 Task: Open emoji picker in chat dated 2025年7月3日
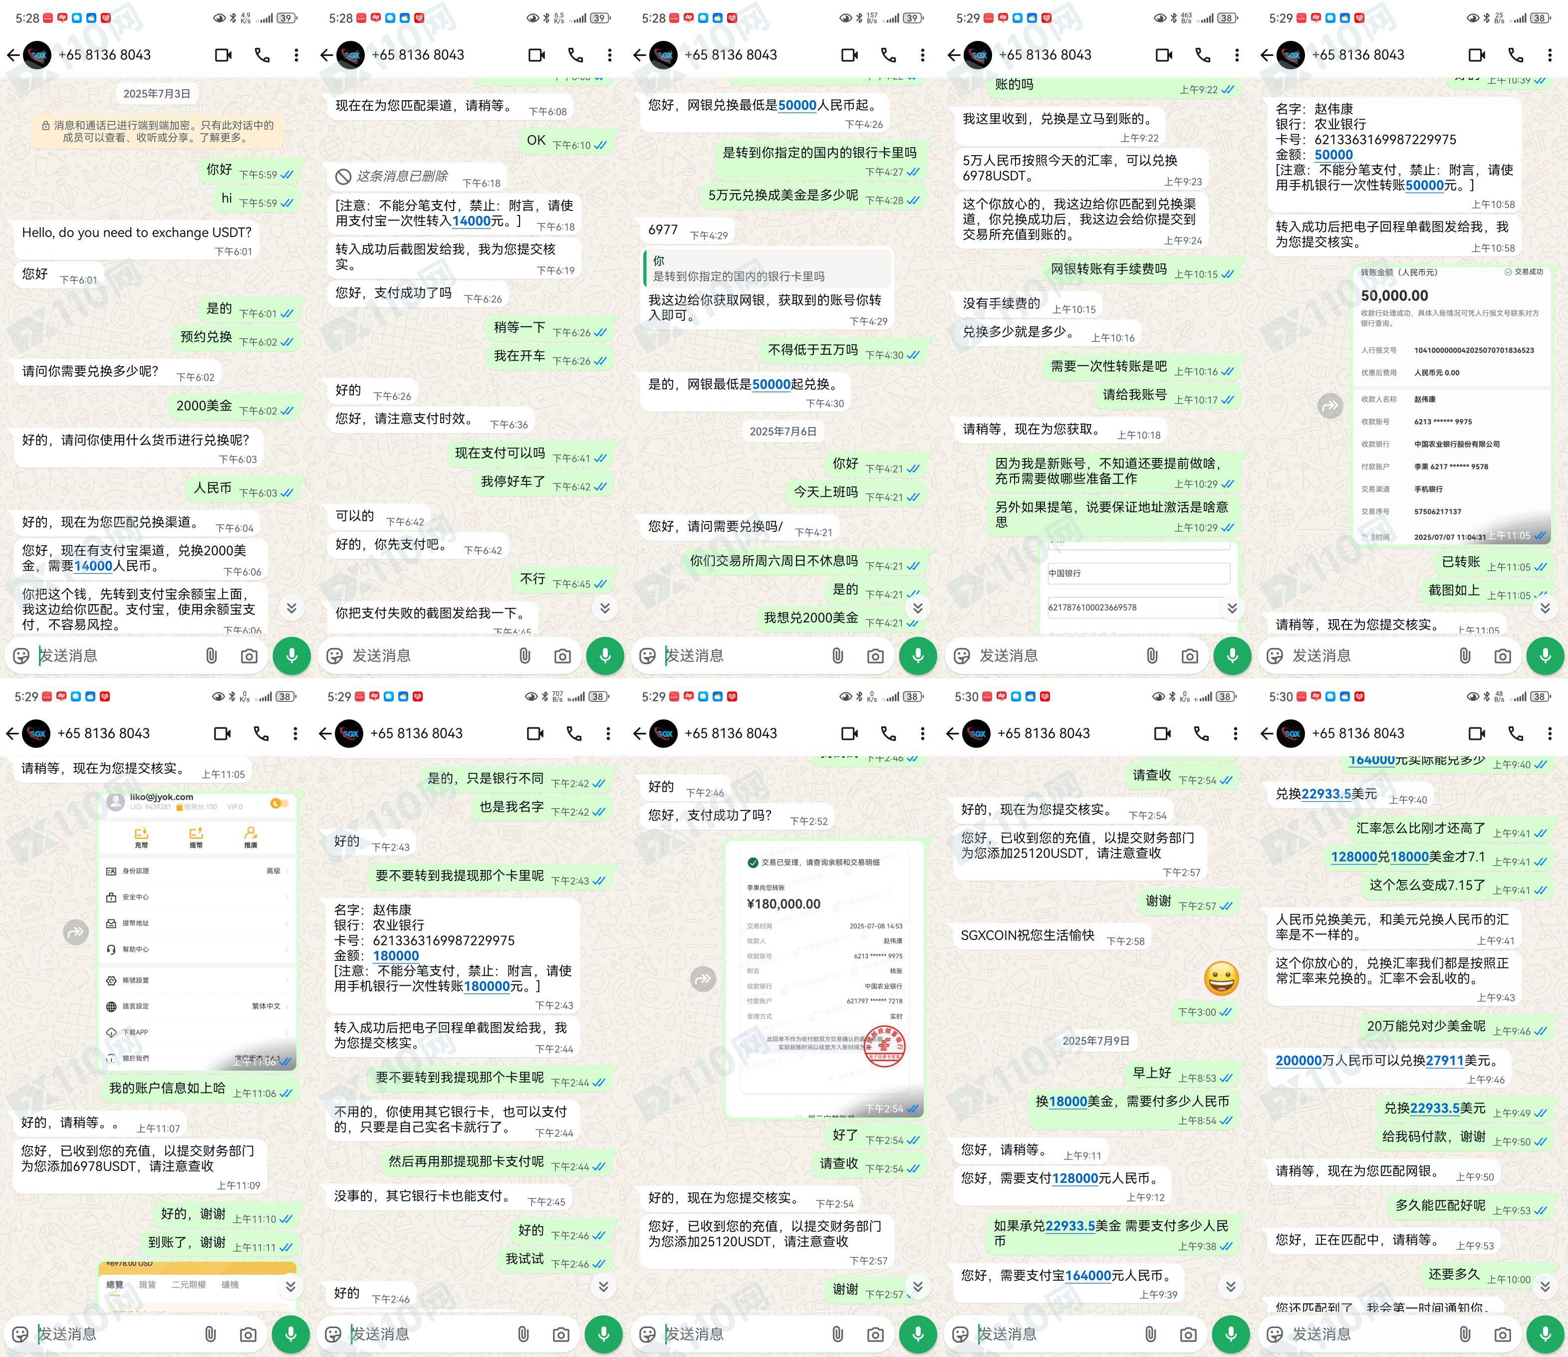pyautogui.click(x=21, y=656)
